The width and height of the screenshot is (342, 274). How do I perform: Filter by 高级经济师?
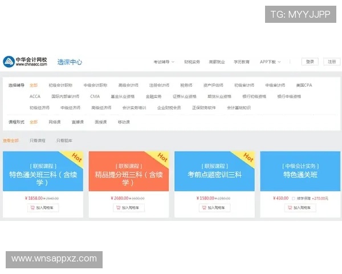coord(101,108)
